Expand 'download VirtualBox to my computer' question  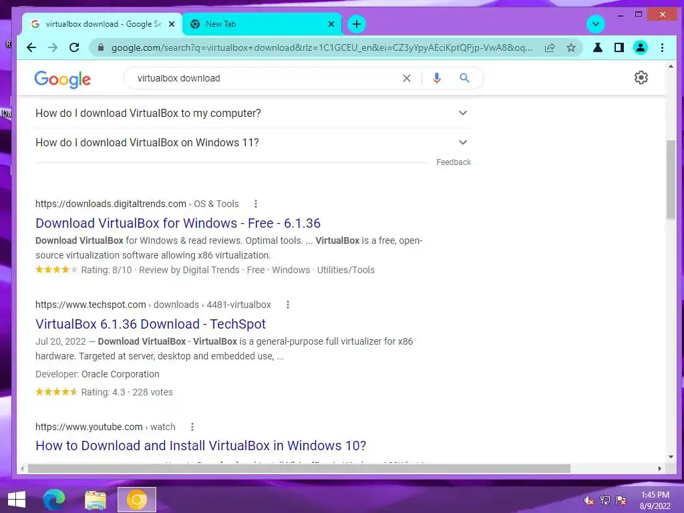coord(252,114)
